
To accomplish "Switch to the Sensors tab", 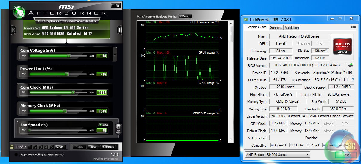I will point(276,27).
